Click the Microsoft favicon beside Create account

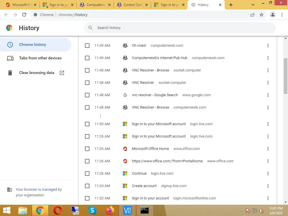coord(125,186)
